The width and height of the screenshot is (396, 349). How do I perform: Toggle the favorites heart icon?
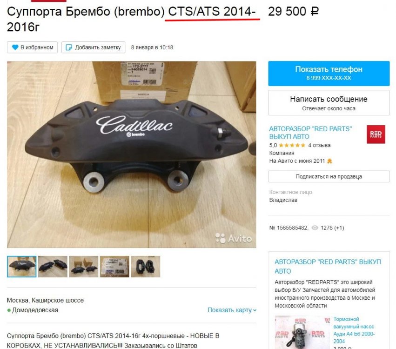[15, 47]
